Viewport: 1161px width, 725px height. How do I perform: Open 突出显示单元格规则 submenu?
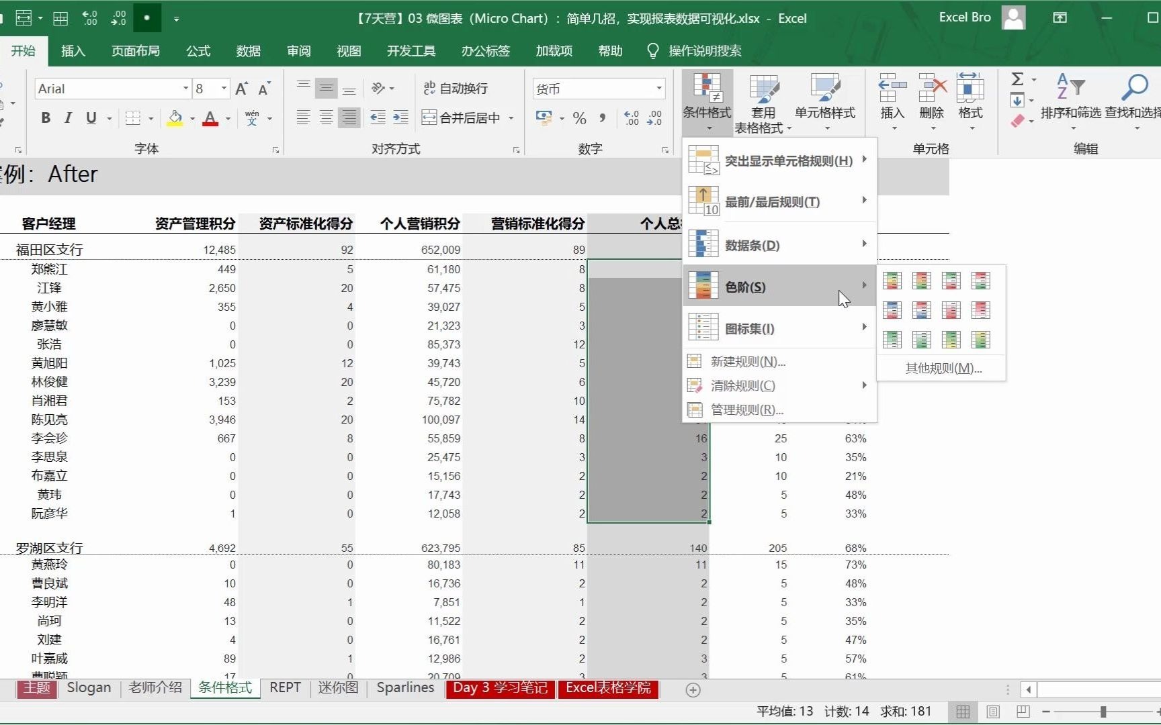click(x=779, y=160)
